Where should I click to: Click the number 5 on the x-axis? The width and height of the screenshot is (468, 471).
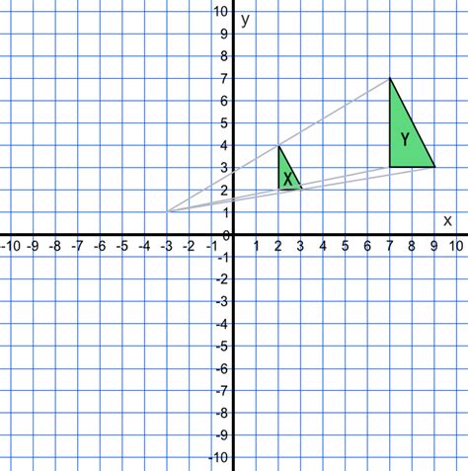coord(345,246)
